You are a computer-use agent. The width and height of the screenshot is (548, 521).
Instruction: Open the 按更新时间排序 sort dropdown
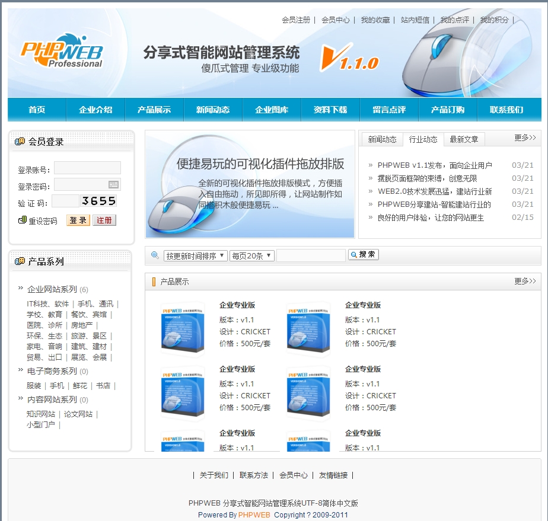pyautogui.click(x=195, y=255)
